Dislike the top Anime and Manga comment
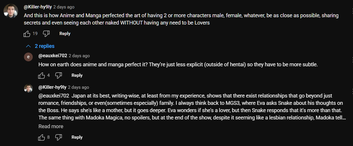The width and height of the screenshot is (353, 146). (x=46, y=34)
